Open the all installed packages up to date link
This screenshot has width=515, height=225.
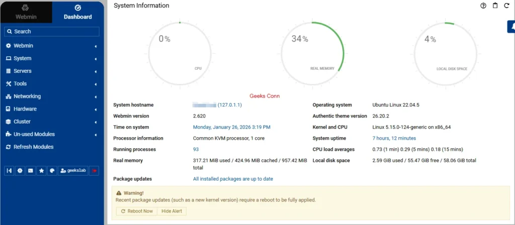233,179
